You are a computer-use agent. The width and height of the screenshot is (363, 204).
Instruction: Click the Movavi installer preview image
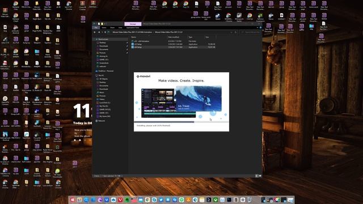181,101
